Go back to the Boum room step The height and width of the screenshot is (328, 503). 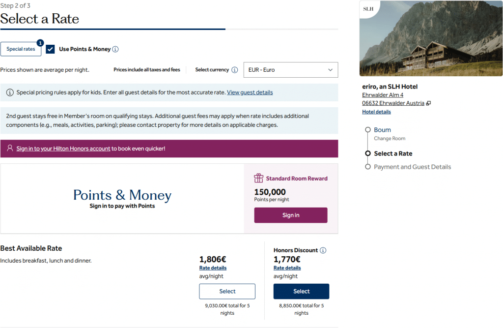point(382,130)
